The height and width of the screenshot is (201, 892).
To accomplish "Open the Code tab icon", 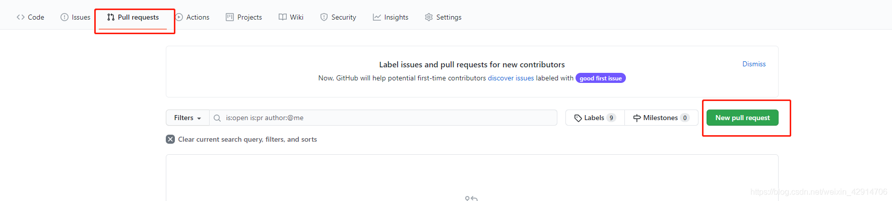I will (x=21, y=17).
